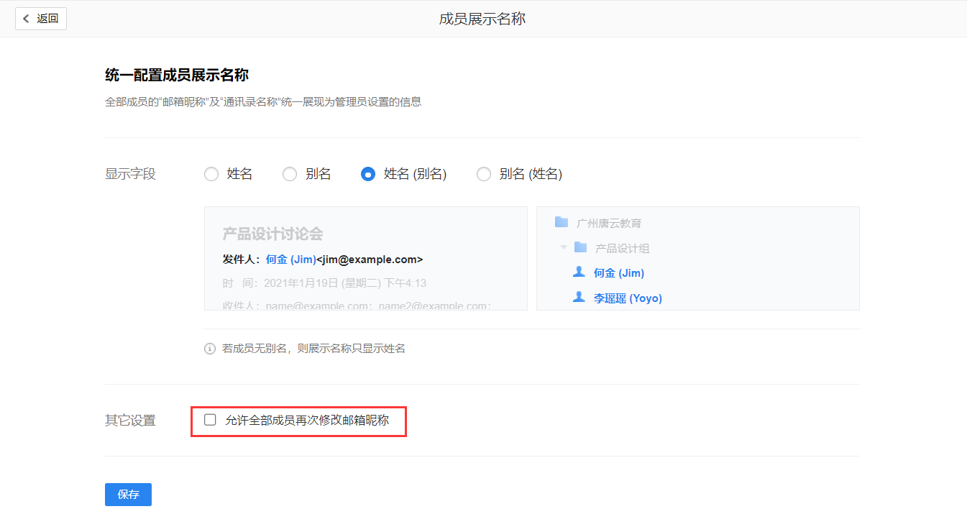The height and width of the screenshot is (532, 967).
Task: Click the info icon before 若成员无别名 note
Action: click(x=210, y=349)
